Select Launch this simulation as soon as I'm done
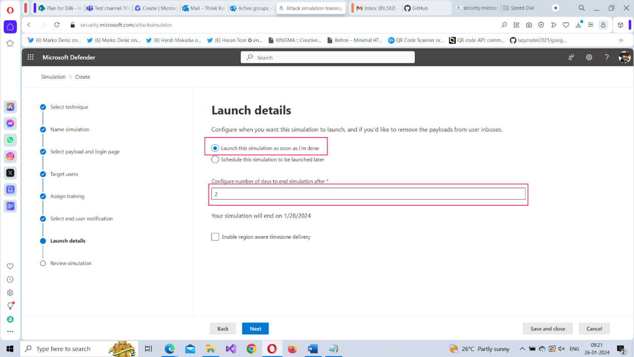Viewport: 634px width, 357px height. [215, 148]
